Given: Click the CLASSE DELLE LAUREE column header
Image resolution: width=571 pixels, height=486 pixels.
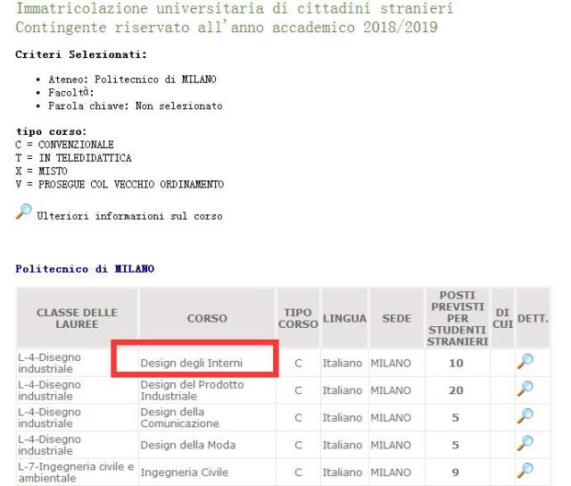Looking at the screenshot, I should pyautogui.click(x=77, y=318).
